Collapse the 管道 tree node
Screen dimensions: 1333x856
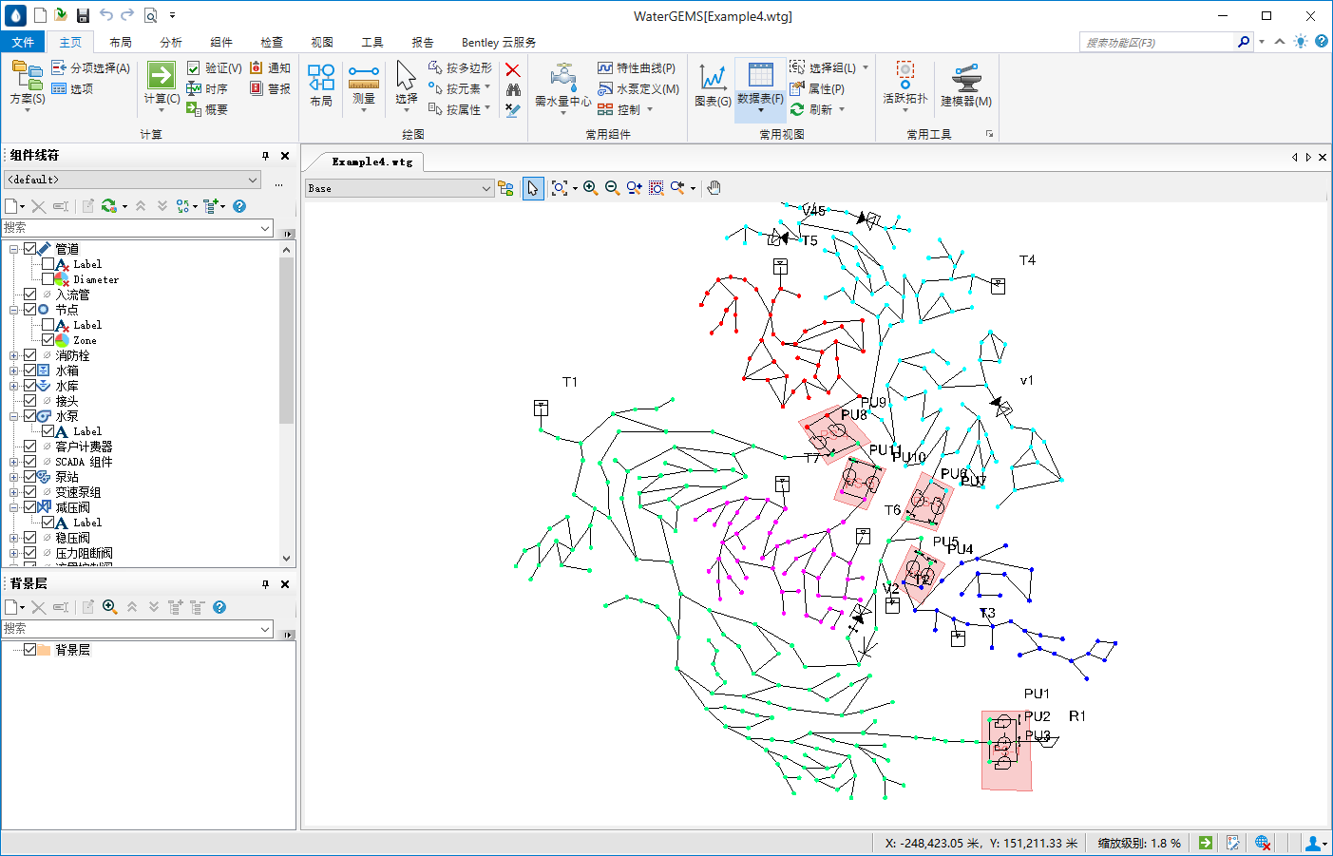pos(14,249)
